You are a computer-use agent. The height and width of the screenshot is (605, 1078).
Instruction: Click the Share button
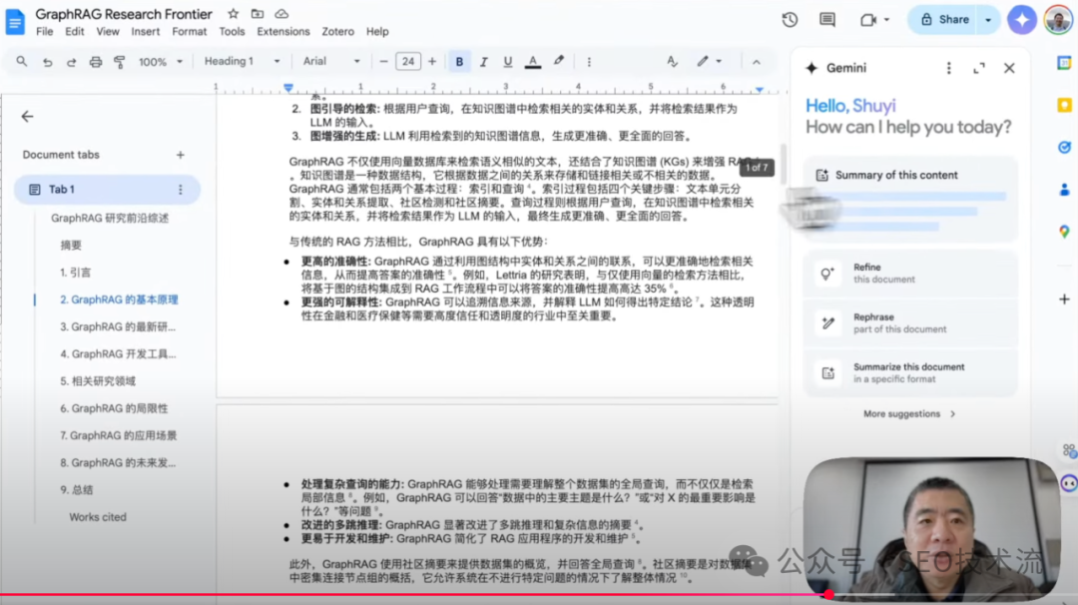click(x=943, y=19)
